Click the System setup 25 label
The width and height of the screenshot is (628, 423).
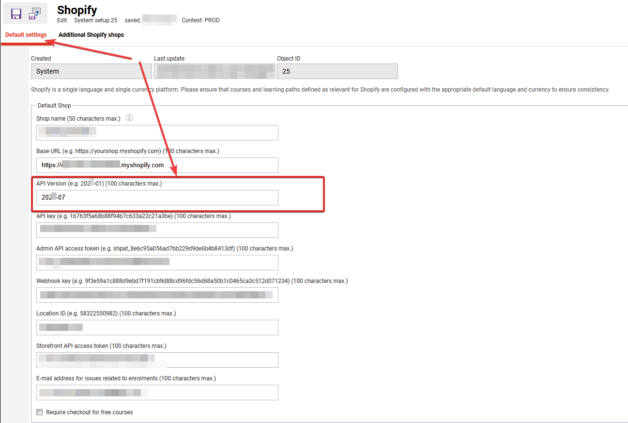click(95, 20)
